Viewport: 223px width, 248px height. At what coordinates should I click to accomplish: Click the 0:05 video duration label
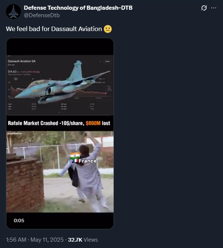[x=19, y=220]
